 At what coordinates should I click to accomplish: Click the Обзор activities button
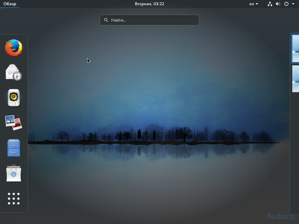(10, 4)
